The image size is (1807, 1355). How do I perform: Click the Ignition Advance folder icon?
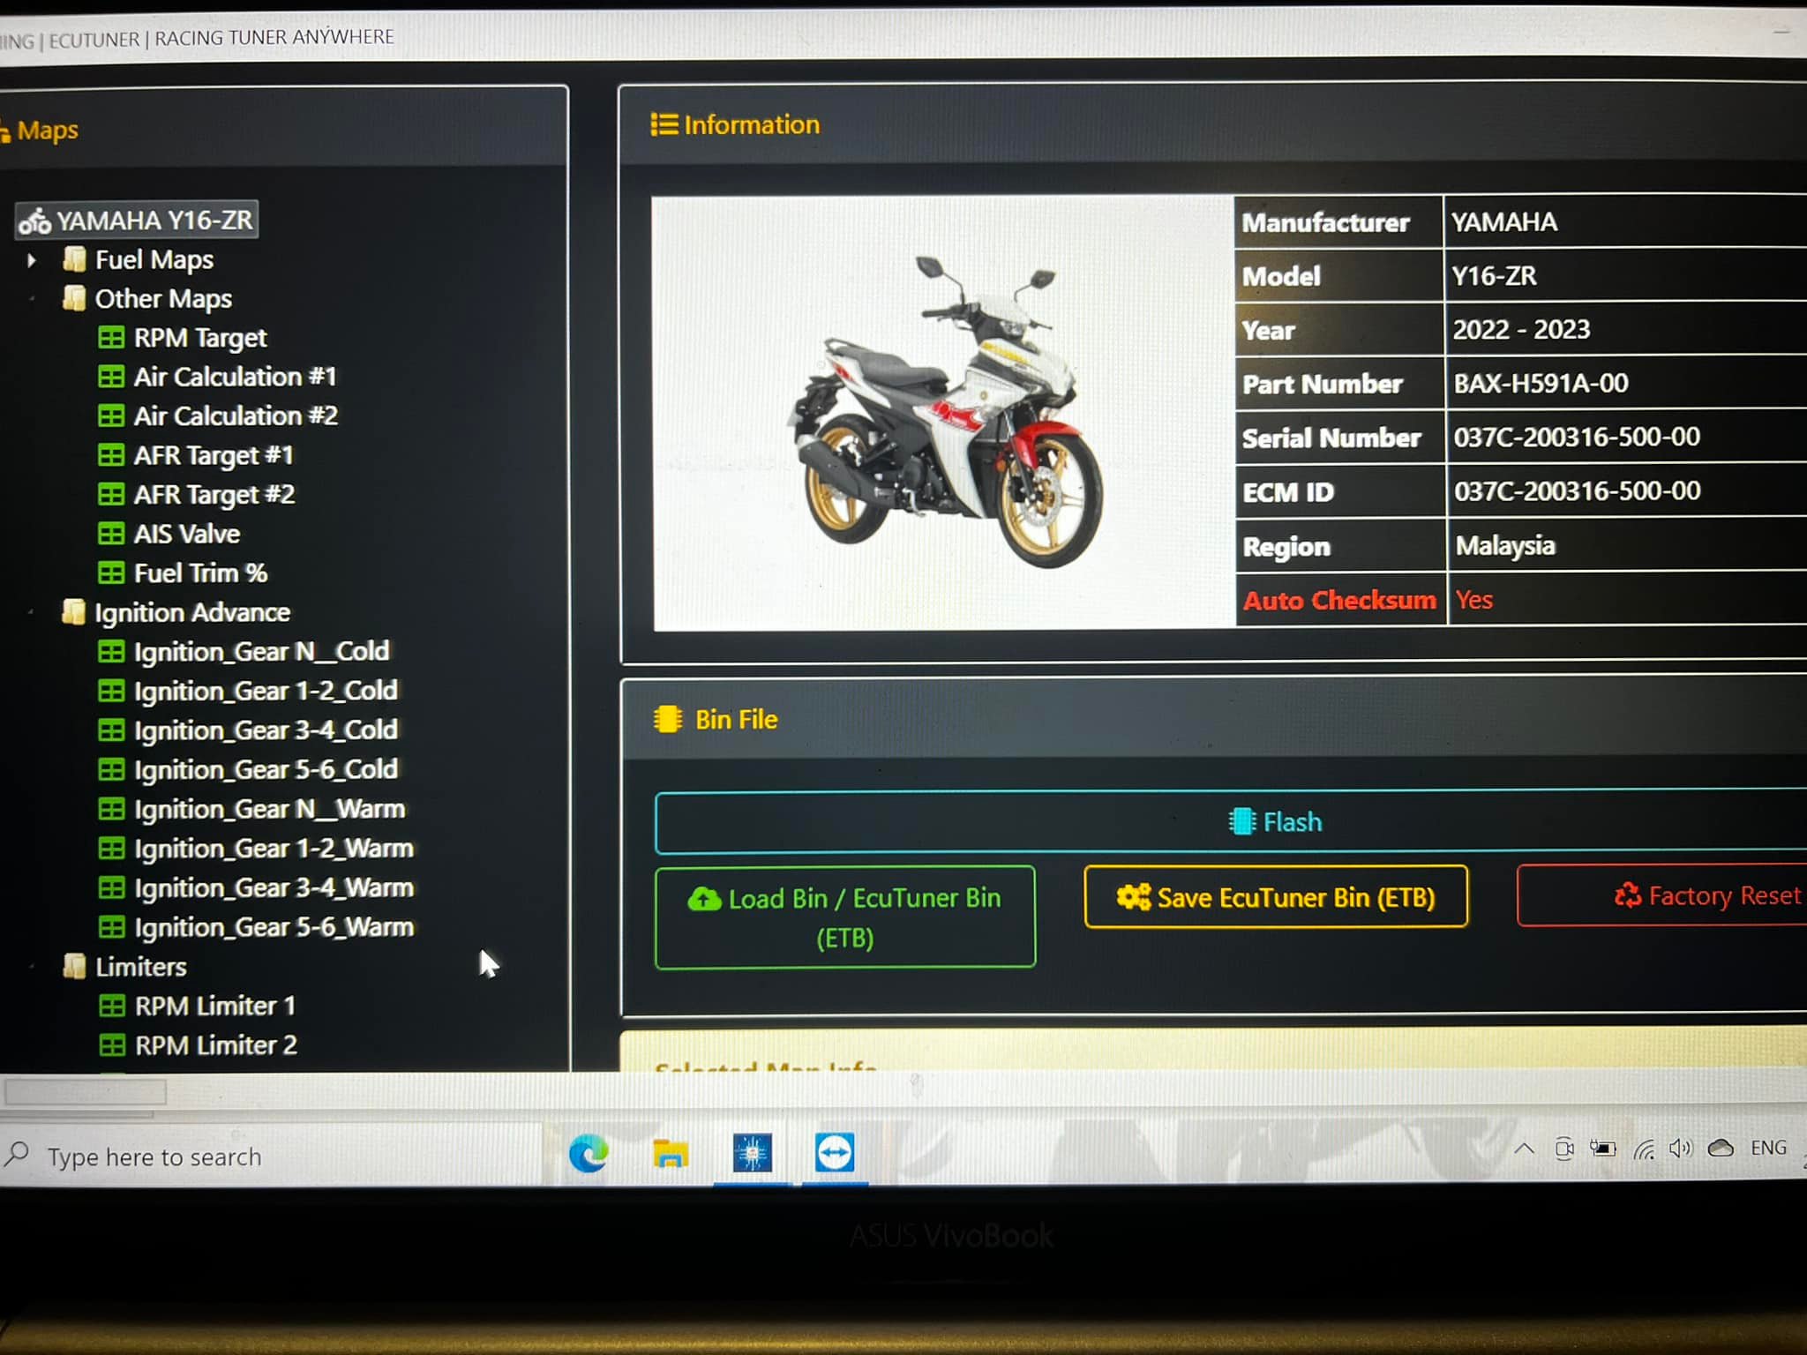(x=74, y=611)
